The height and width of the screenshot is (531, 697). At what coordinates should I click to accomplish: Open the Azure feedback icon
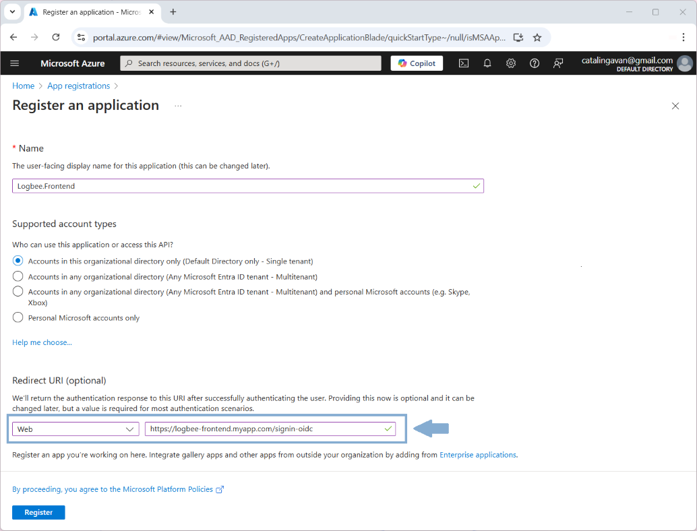click(558, 63)
